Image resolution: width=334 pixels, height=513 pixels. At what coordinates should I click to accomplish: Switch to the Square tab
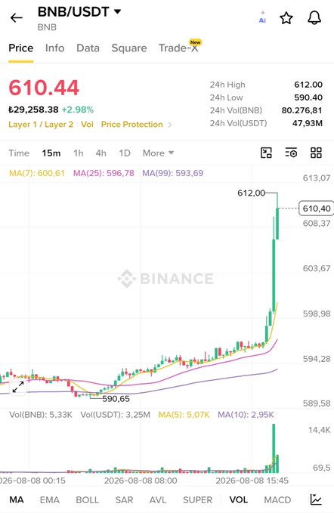click(x=129, y=48)
